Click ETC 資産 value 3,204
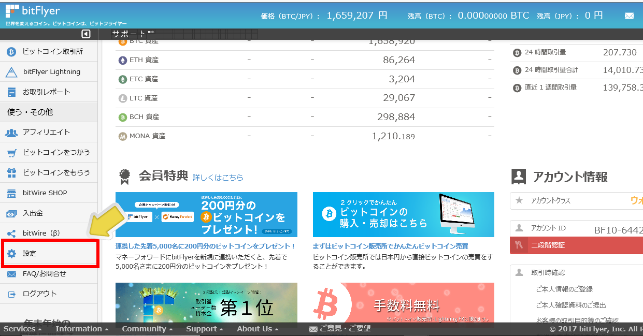The image size is (643, 336). pos(402,79)
